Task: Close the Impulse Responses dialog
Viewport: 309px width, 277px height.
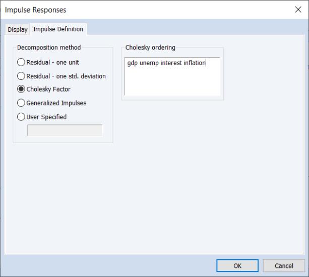Action: tap(297, 10)
